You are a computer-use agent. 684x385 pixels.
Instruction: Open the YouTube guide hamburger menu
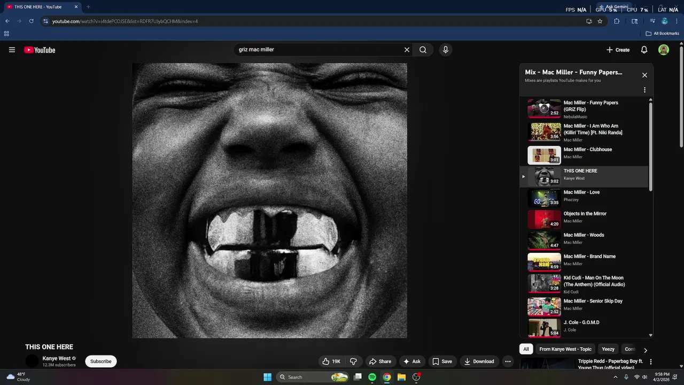tap(12, 50)
